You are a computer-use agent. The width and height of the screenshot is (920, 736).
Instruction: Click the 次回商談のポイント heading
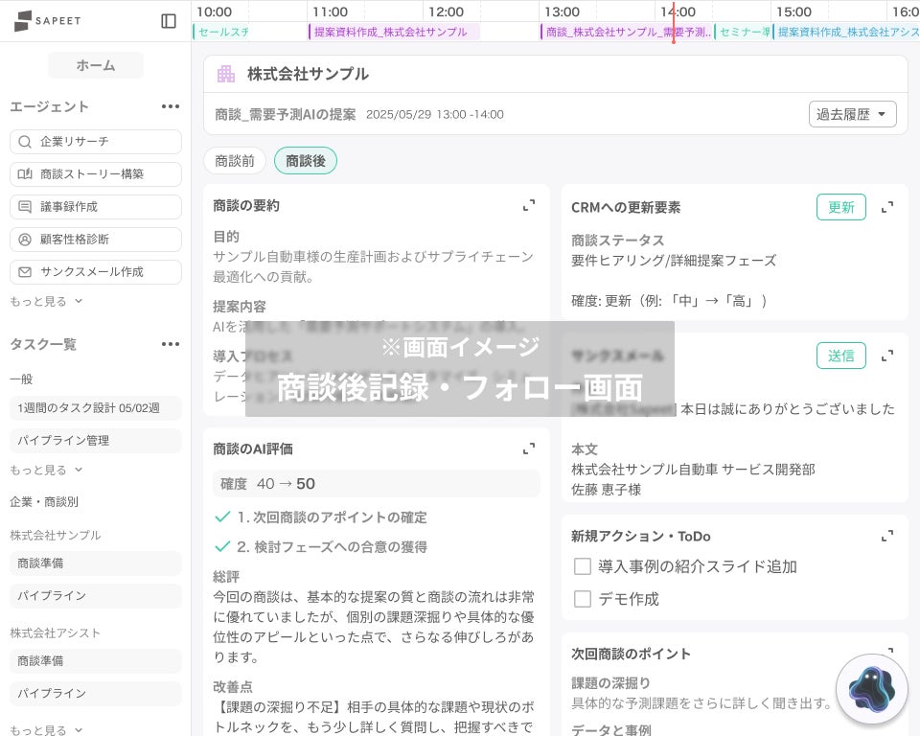coord(631,654)
